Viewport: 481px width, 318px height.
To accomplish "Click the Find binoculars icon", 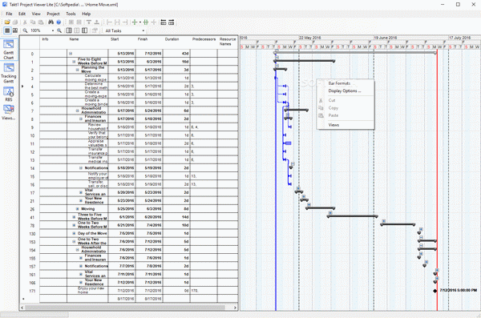I will 51,22.
